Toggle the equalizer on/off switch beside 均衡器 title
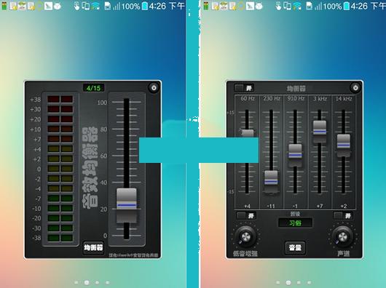Viewport: 386px width, 288px height. pos(244,88)
